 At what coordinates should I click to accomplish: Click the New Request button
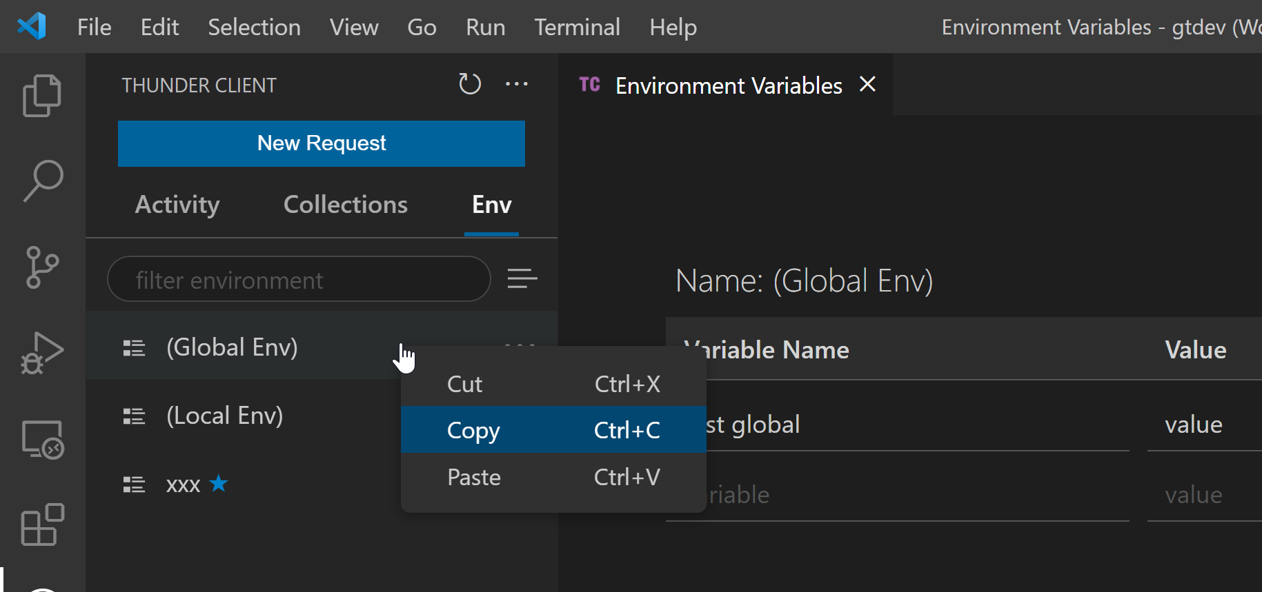pyautogui.click(x=322, y=143)
